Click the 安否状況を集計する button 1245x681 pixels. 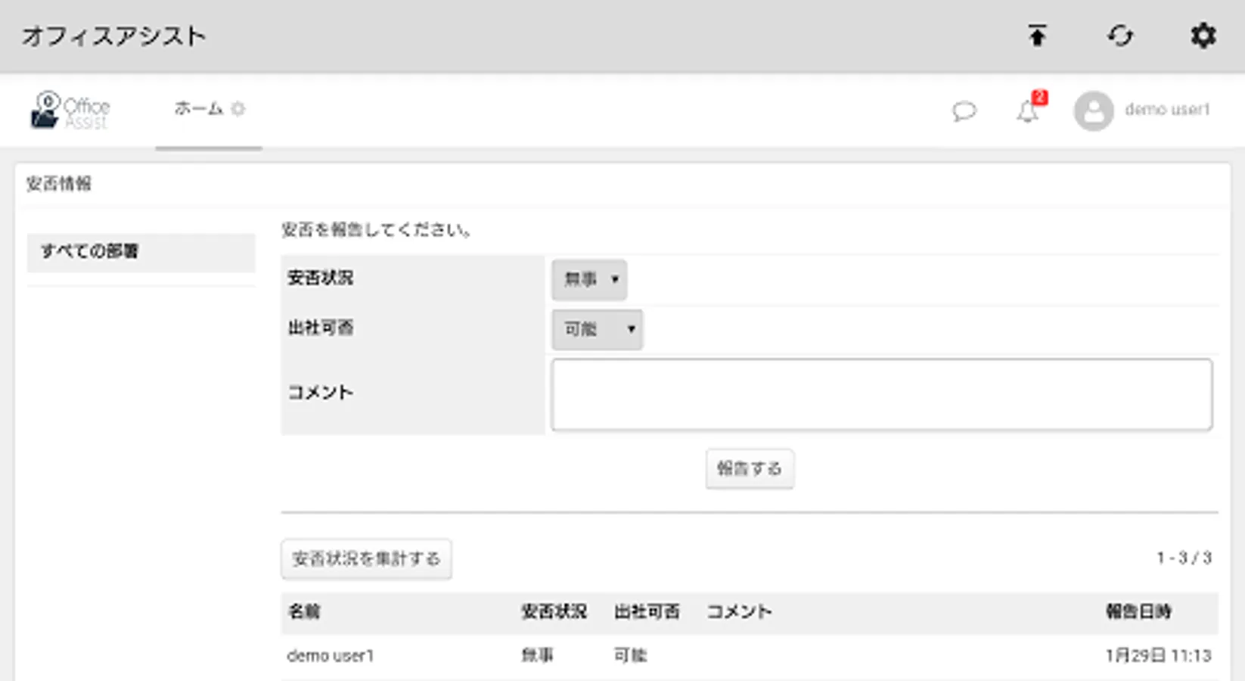366,559
